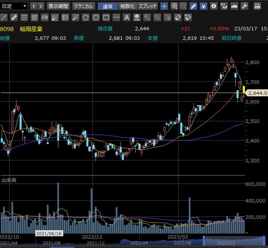Click the disabled undo drawing icon
This screenshot has width=268, height=248.
(x=147, y=17)
